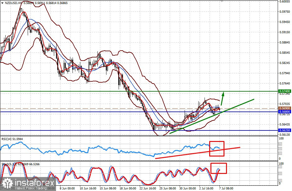Click the 70 level on the RSI scale

(x=280, y=144)
